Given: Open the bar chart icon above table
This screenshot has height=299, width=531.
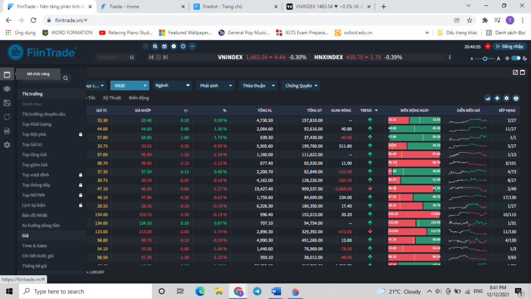Looking at the screenshot, I should pyautogui.click(x=487, y=98).
